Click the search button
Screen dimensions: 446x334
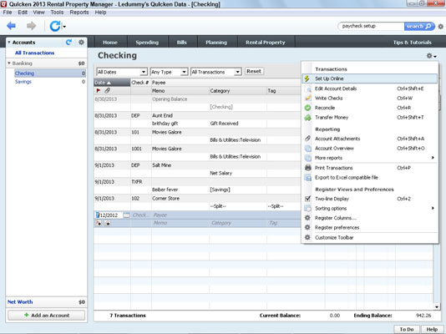pos(419,27)
